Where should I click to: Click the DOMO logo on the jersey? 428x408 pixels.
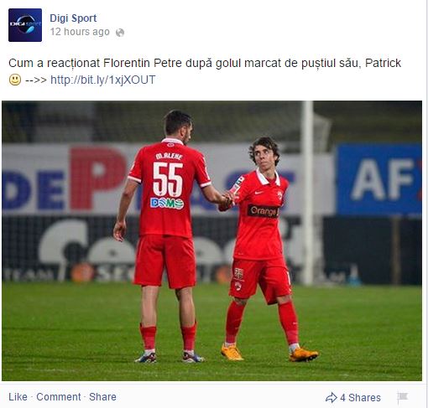(167, 203)
